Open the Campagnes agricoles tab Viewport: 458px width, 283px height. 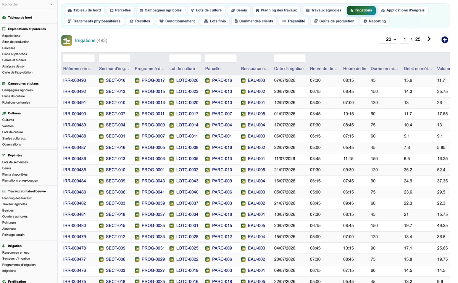160,10
